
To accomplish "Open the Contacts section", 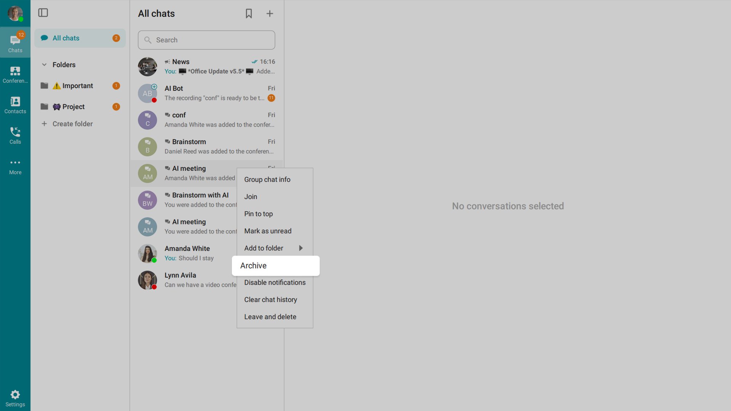I will coord(15,105).
